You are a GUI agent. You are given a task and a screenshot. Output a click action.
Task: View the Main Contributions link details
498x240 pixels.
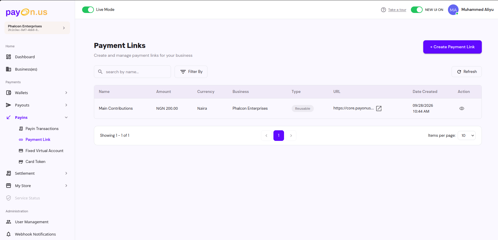(x=462, y=109)
